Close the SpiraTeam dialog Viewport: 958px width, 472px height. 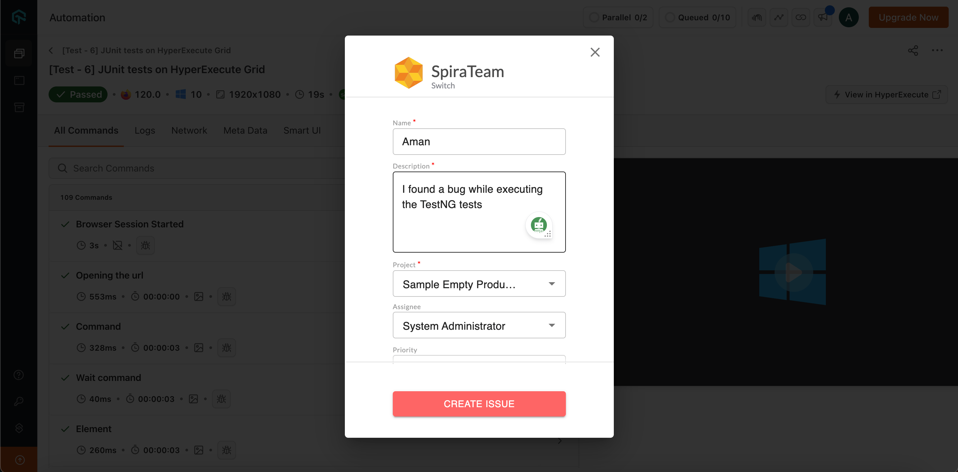[x=595, y=53]
